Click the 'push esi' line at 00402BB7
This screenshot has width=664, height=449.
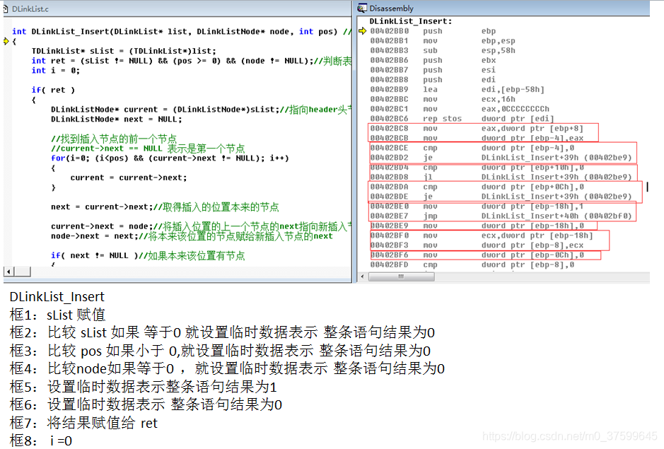click(433, 70)
